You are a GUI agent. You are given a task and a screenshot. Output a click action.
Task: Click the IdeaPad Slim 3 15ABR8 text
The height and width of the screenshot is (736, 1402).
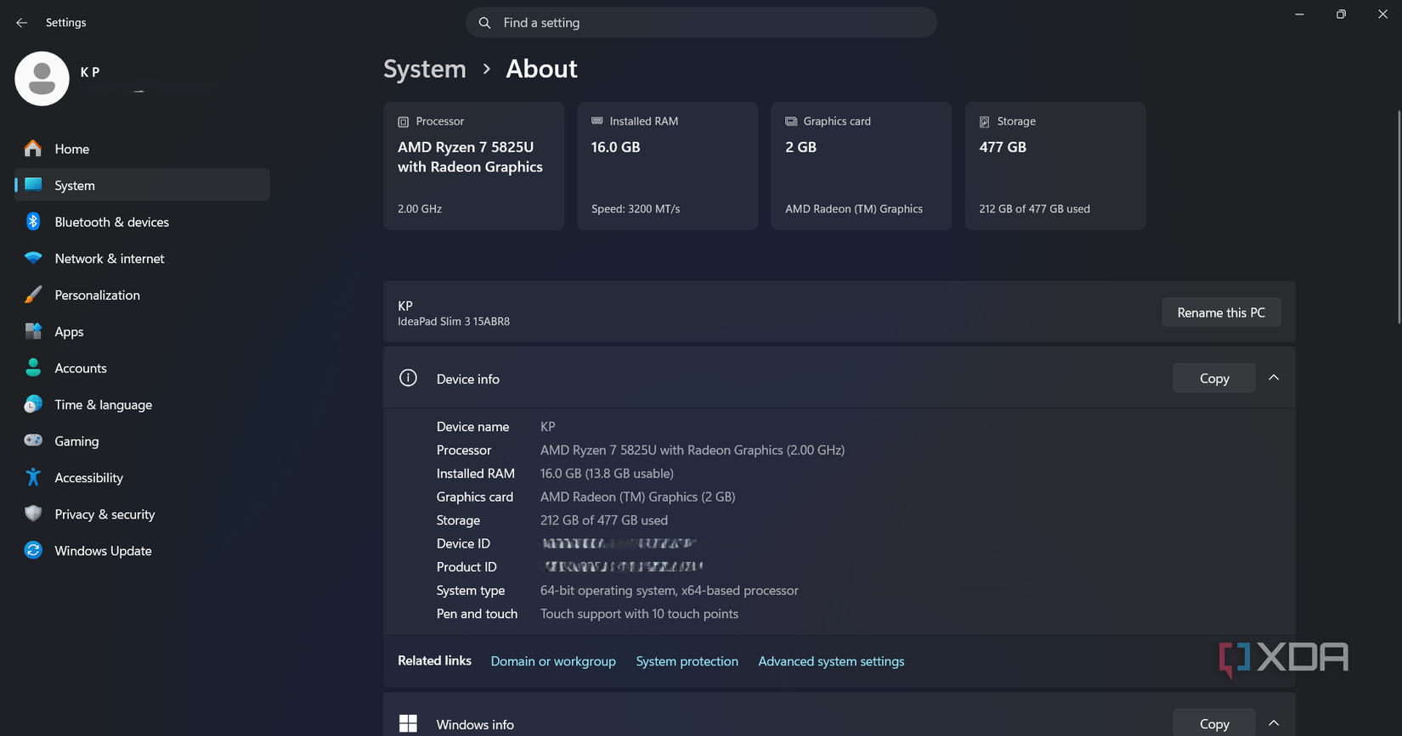(454, 322)
